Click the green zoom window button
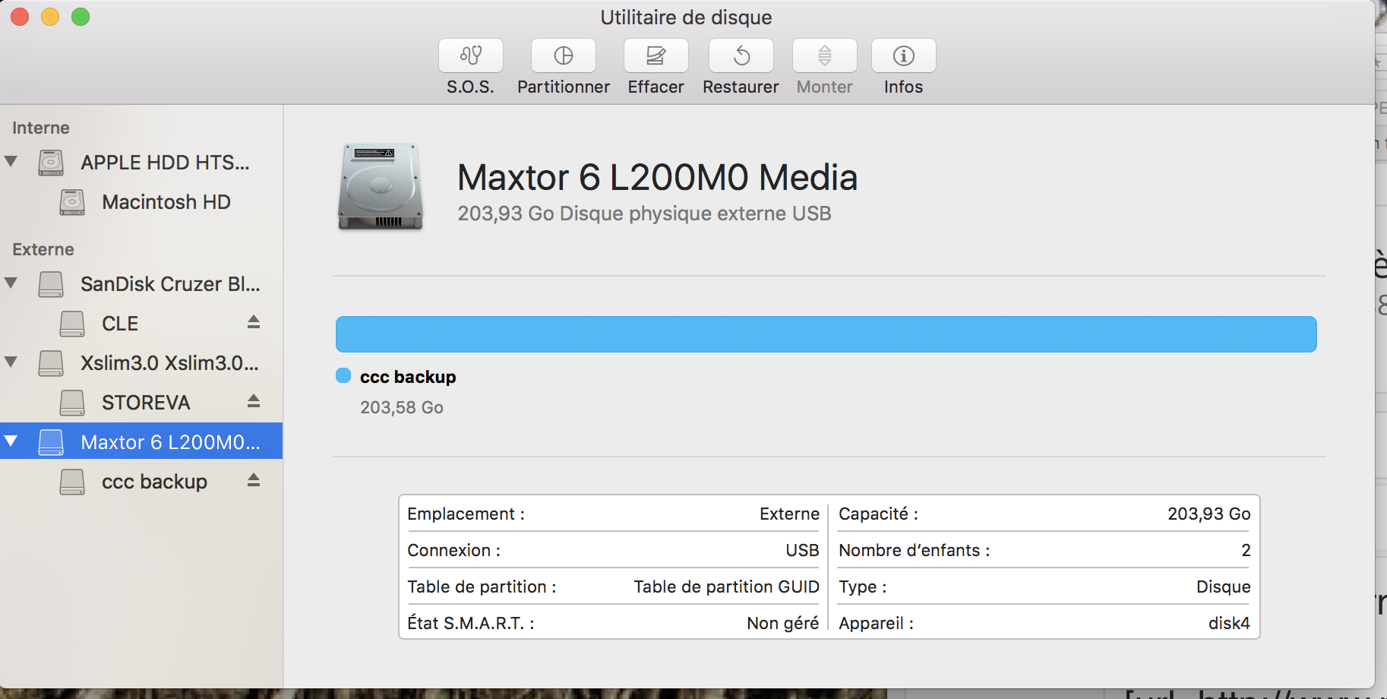Image resolution: width=1387 pixels, height=699 pixels. click(x=81, y=17)
